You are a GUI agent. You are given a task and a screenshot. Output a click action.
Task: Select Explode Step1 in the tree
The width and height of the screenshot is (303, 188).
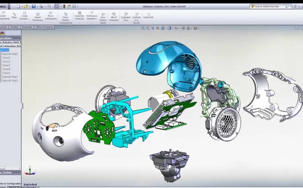tap(10, 54)
